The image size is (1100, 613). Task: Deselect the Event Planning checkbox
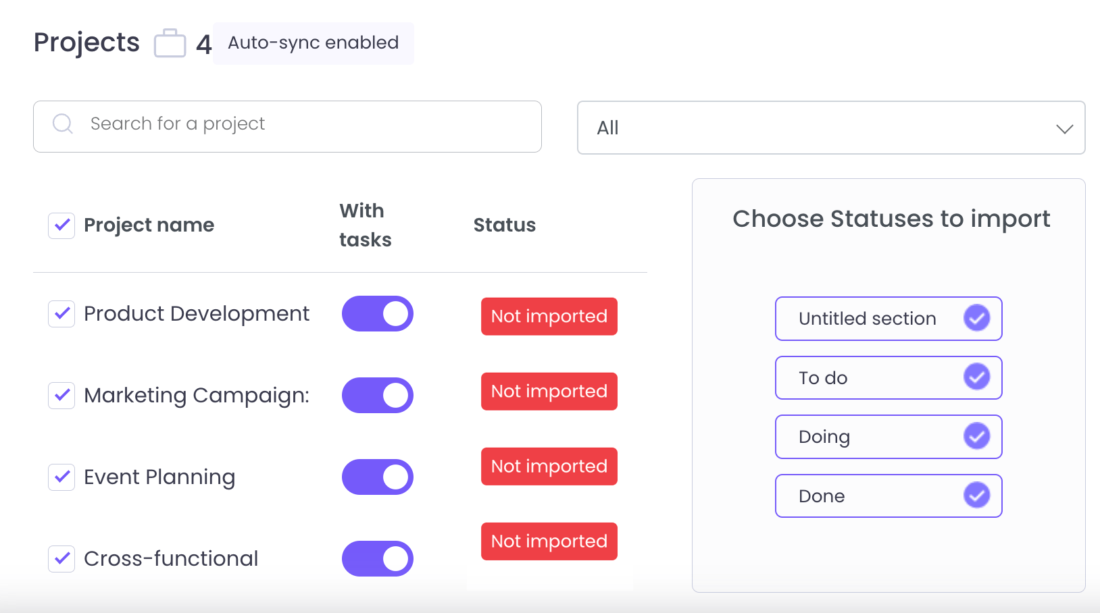coord(61,477)
